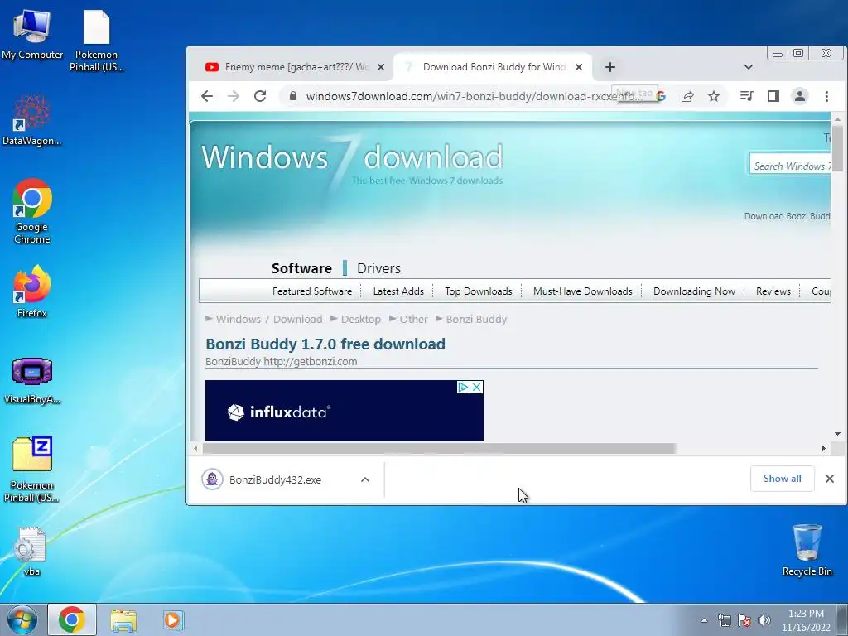Click the Search Windows 7 field
The width and height of the screenshot is (848, 636).
click(x=790, y=166)
